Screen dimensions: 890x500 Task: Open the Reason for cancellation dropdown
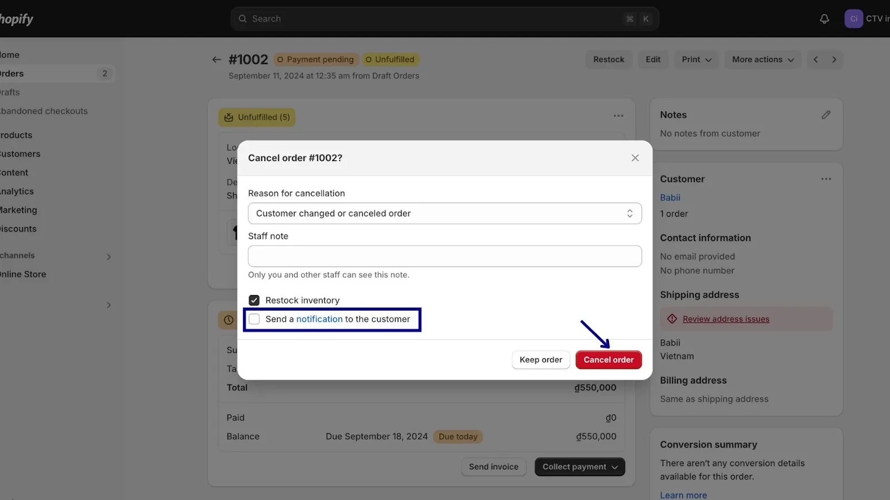(445, 213)
